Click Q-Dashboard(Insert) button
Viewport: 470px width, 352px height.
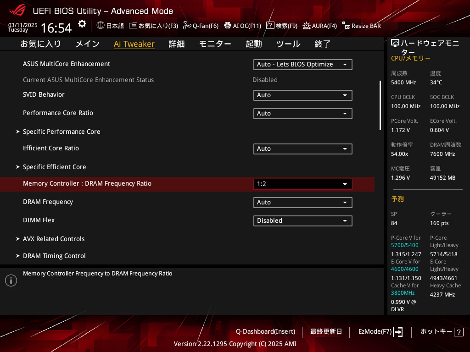tap(266, 332)
